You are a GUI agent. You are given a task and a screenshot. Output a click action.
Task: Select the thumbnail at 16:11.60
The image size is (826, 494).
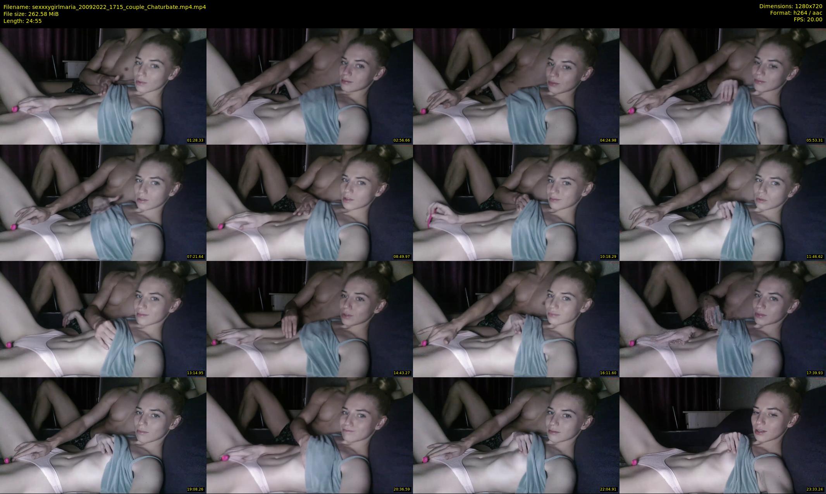tap(516, 319)
